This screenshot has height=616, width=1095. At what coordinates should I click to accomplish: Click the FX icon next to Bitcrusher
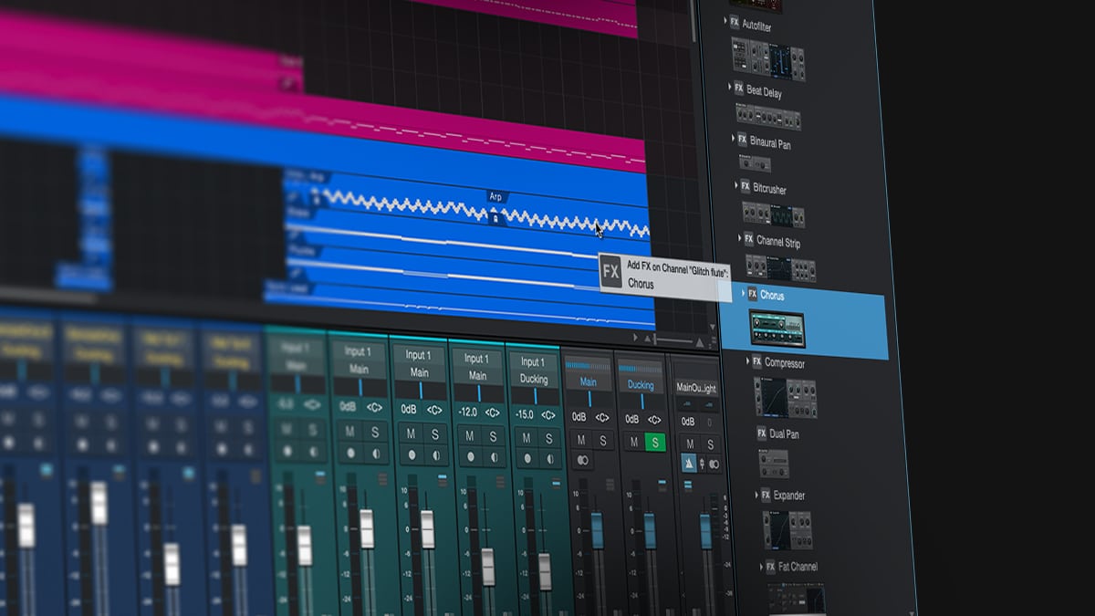coord(746,185)
